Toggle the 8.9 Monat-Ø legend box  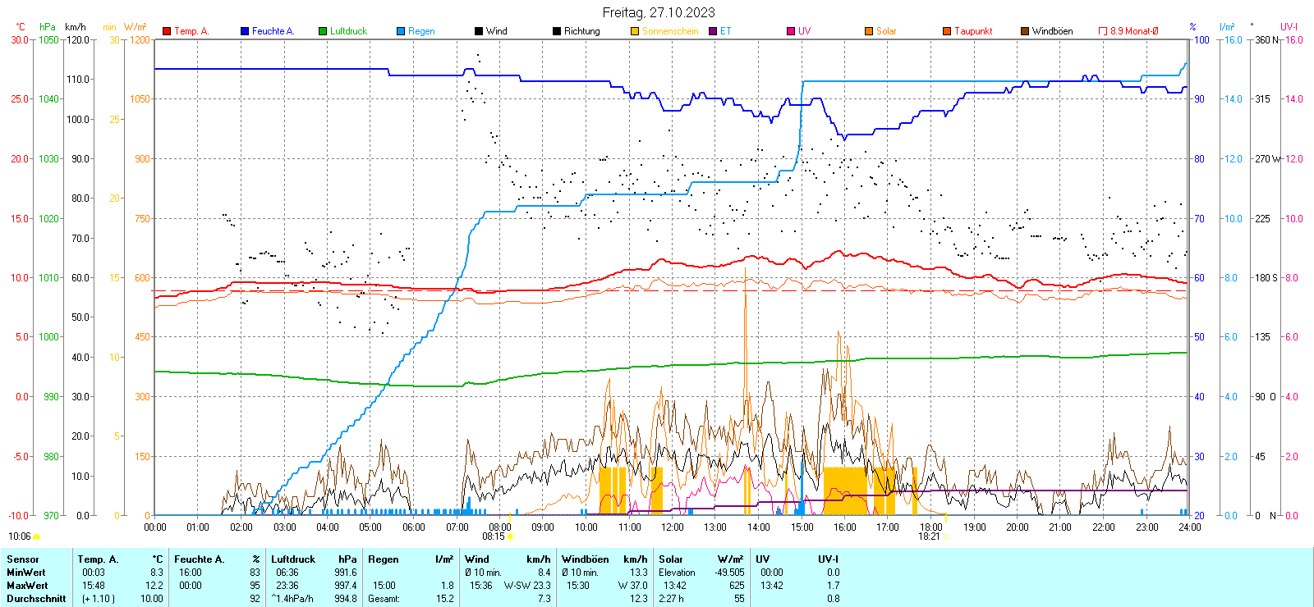(x=1103, y=31)
